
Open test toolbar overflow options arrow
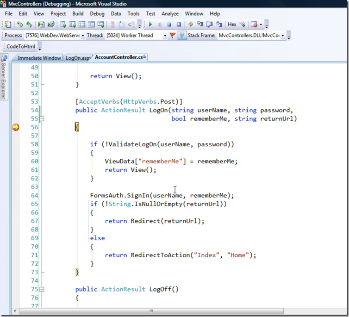140,25
